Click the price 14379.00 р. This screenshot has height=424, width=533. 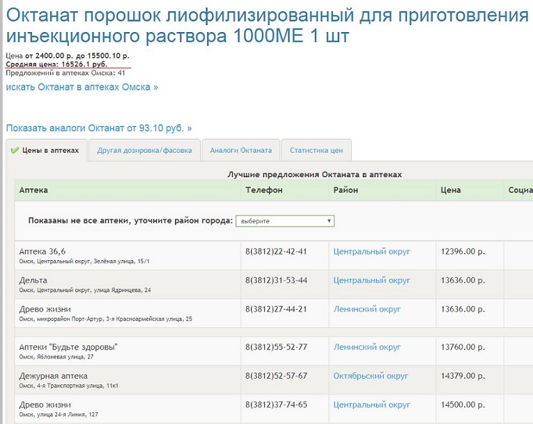(463, 376)
